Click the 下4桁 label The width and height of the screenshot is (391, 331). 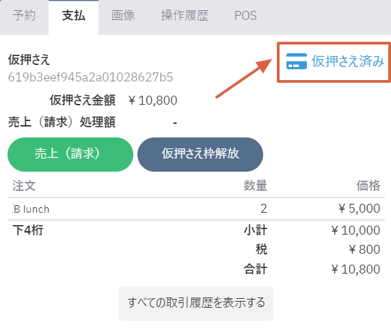(28, 230)
